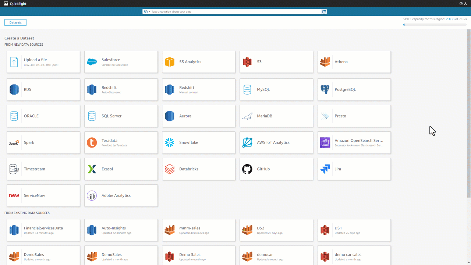Click the ServiceNow logo icon
This screenshot has height=265, width=471.
coord(14,195)
